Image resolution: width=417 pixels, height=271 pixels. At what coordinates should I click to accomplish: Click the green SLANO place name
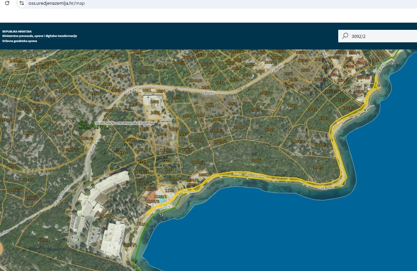click(x=94, y=126)
